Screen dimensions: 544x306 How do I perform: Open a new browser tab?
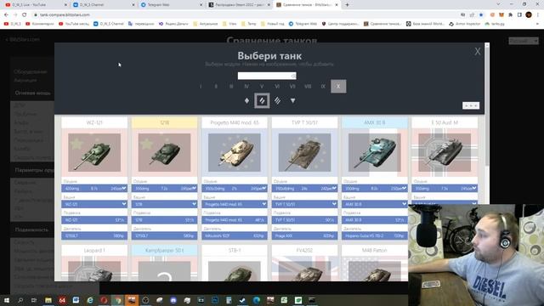tap(347, 5)
